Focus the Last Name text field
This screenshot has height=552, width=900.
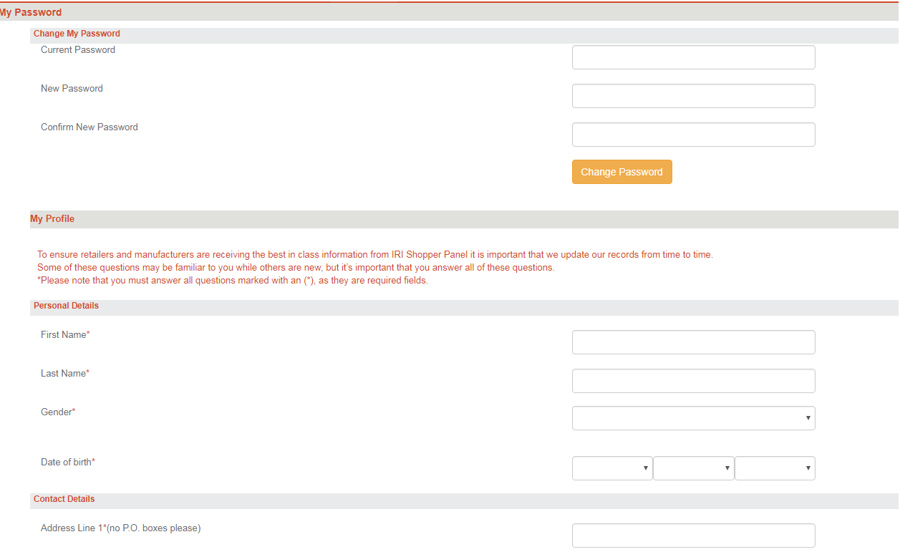[693, 381]
